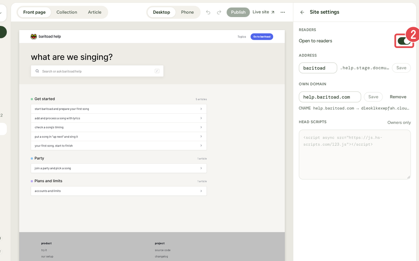This screenshot has width=419, height=261.
Task: Click the 'source code' footer link
Action: pyautogui.click(x=163, y=250)
